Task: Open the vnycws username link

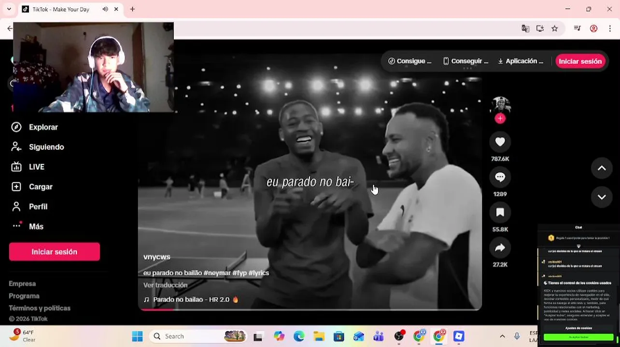Action: [157, 257]
